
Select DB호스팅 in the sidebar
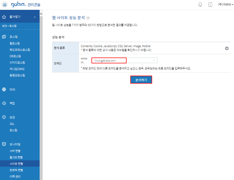coord(15,56)
